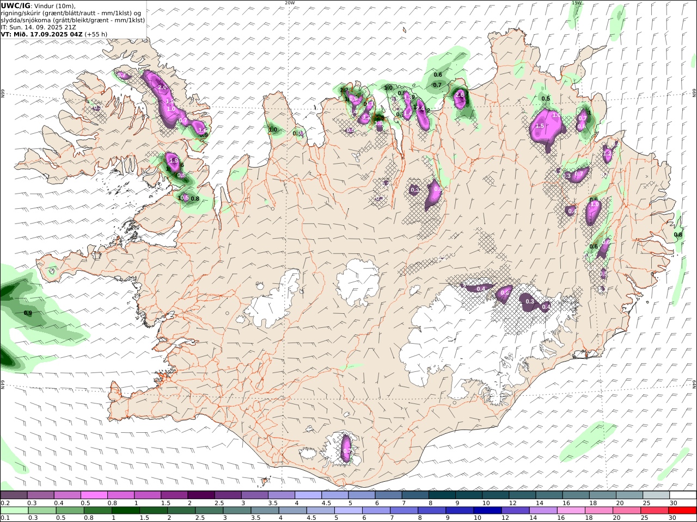Click the 3.5 swatch in the snow legend row
Image resolution: width=697 pixels, height=522 pixels.
coord(282,495)
